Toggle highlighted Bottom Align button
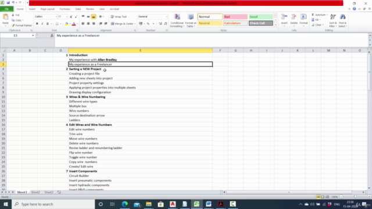The image size is (372, 209). click(94, 17)
